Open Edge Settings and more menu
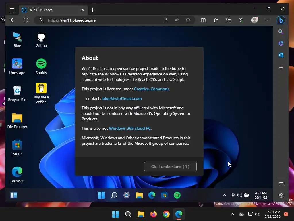294x221 pixels. click(x=268, y=20)
